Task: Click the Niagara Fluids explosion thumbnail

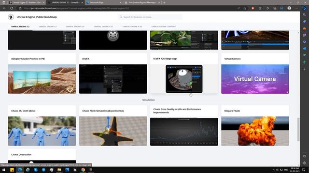Action: (x=255, y=131)
